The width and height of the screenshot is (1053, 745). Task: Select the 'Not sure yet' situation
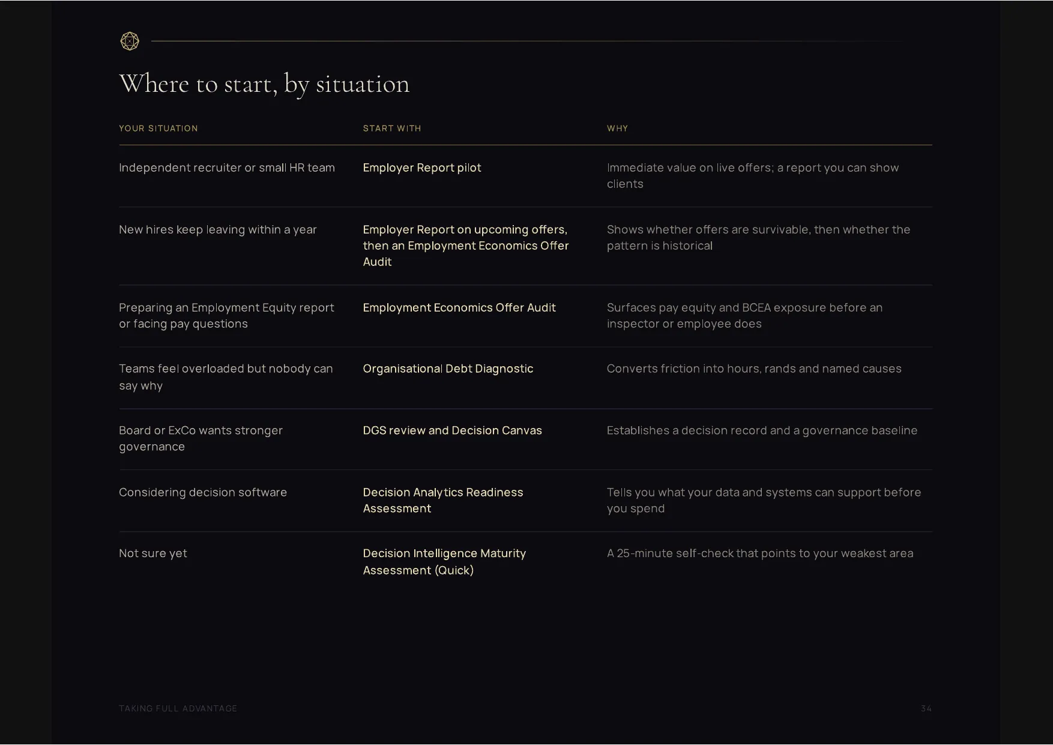[153, 553]
